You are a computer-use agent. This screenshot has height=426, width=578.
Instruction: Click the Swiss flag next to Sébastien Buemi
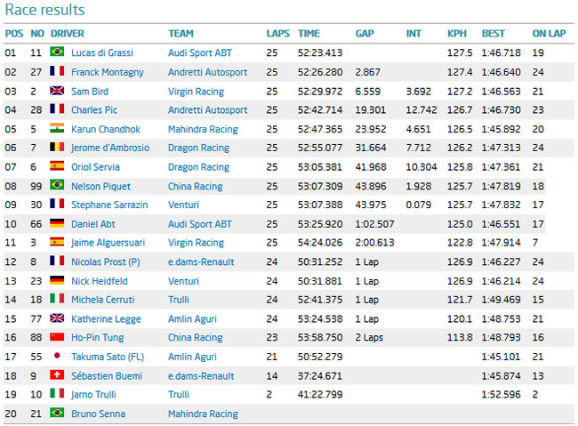[x=57, y=374]
